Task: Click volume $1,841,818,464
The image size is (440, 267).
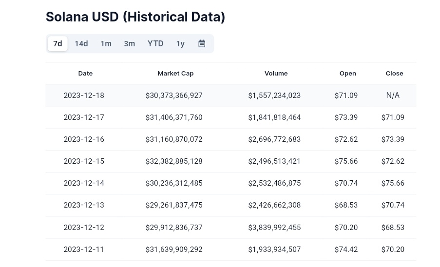Action: click(274, 117)
